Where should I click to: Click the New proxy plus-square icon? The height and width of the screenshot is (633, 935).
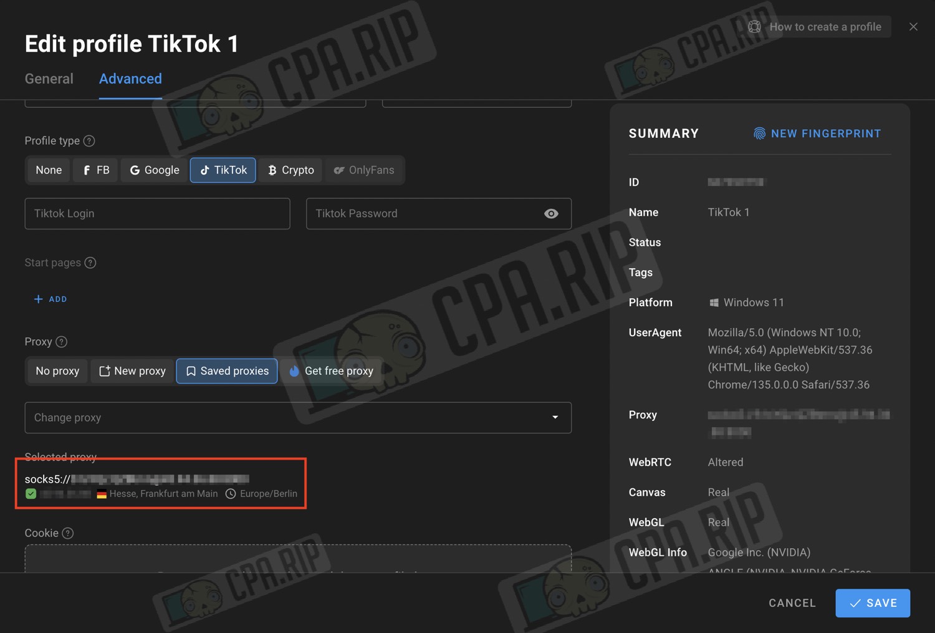[105, 371]
